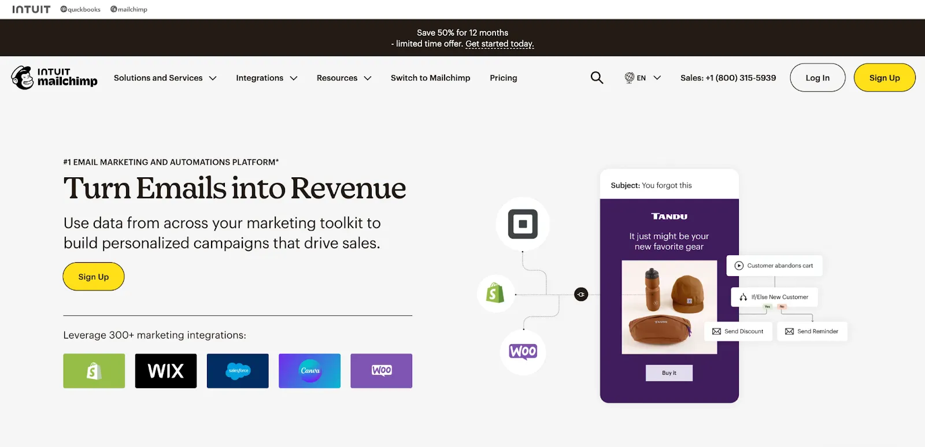
Task: Click the Woo circle in illustration
Action: (523, 352)
